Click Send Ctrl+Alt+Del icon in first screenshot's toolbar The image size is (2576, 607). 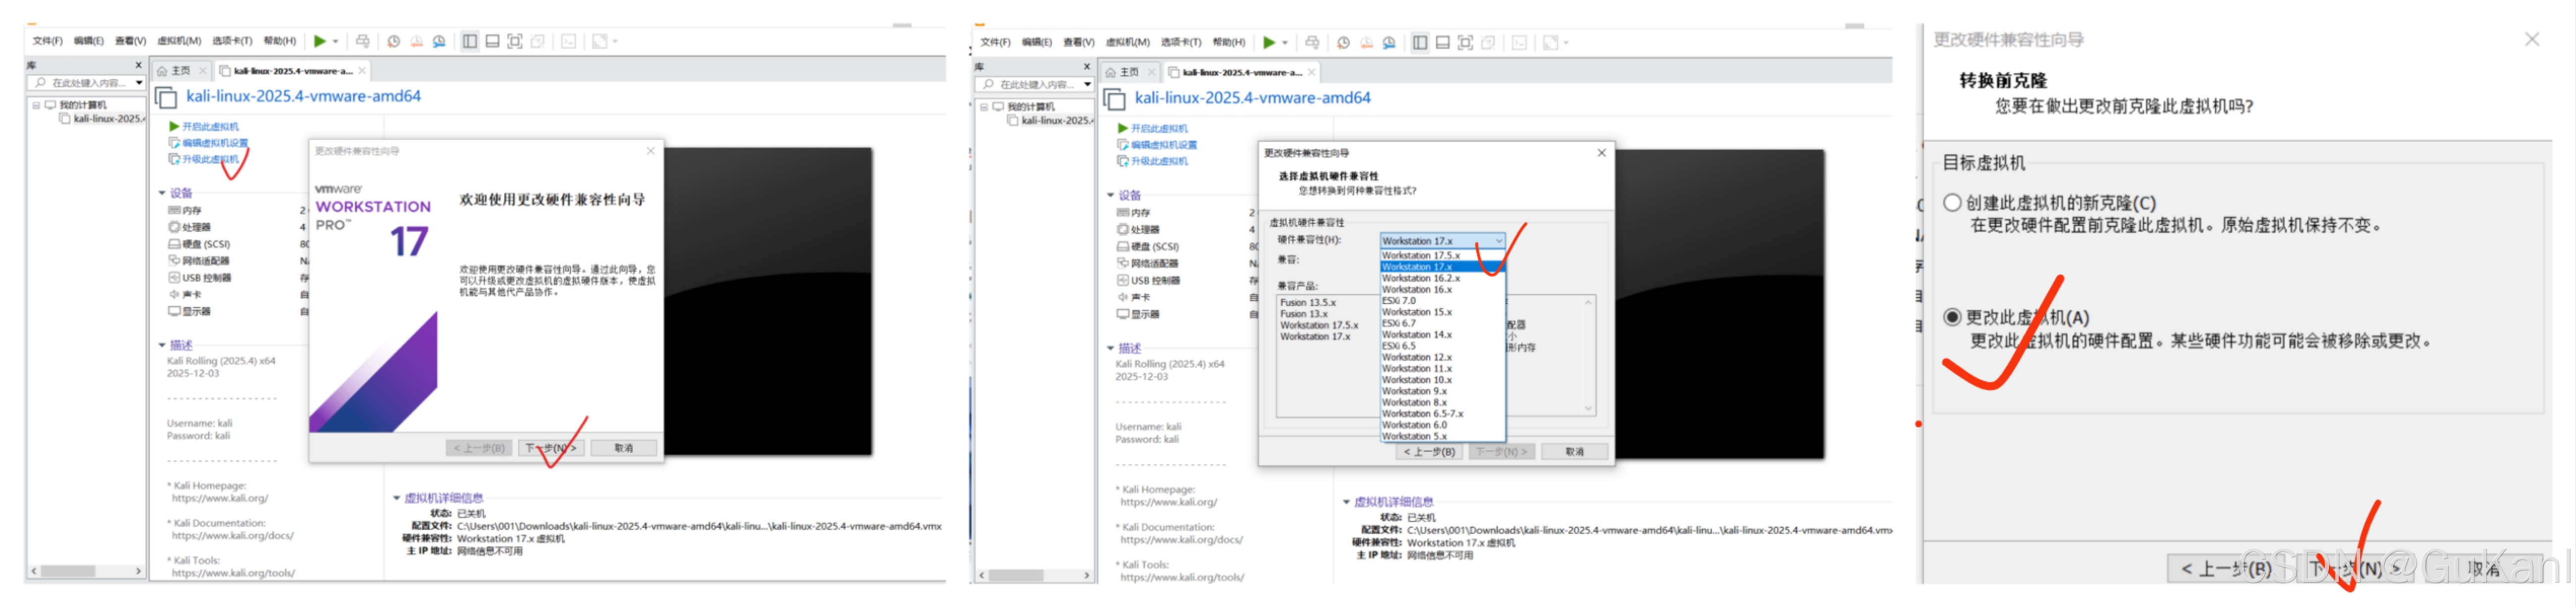coord(362,41)
